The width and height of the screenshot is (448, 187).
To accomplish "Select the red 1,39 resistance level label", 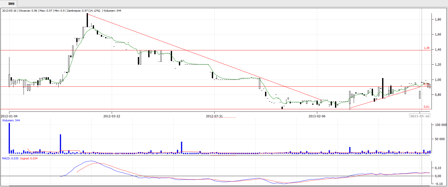I will (427, 48).
